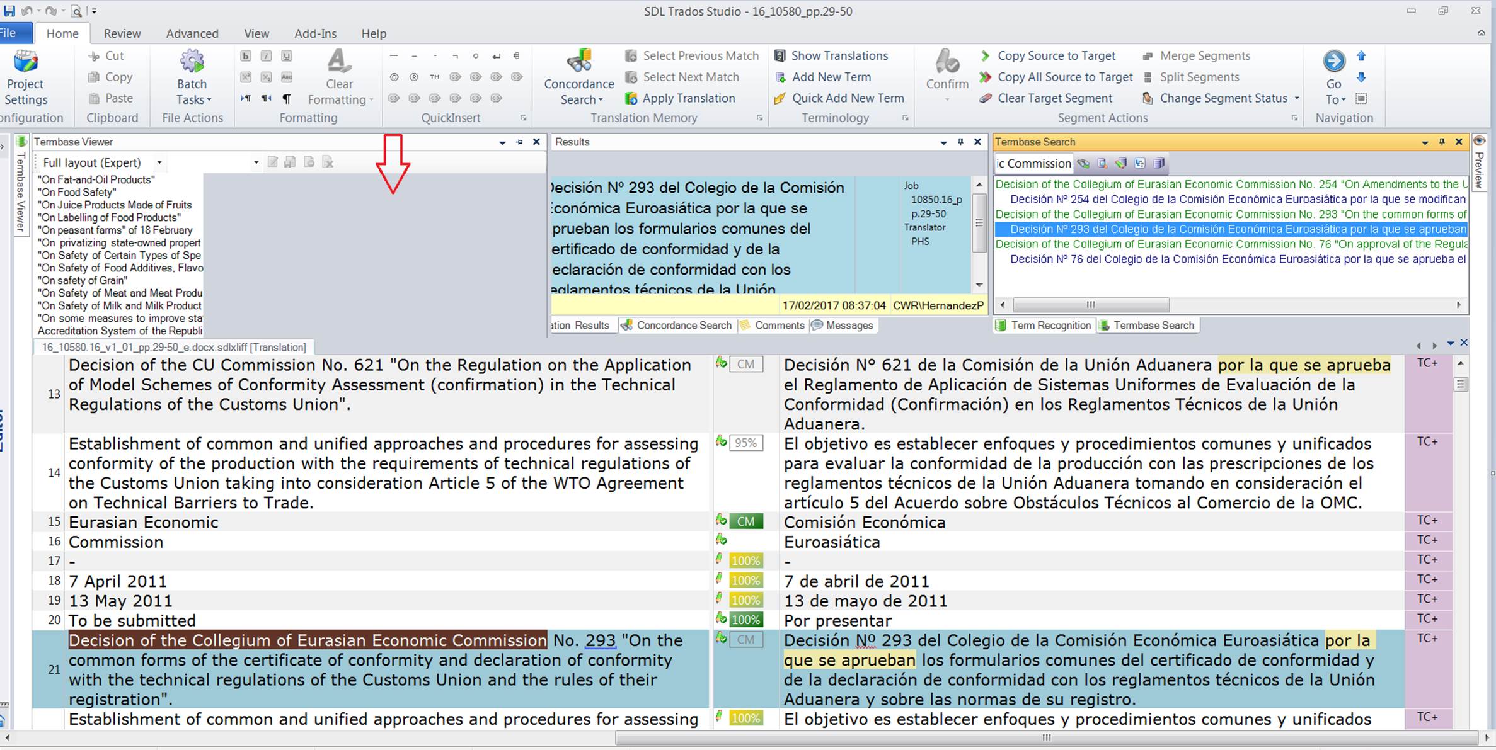This screenshot has width=1496, height=750.
Task: Click Apply Translation
Action: click(x=680, y=98)
